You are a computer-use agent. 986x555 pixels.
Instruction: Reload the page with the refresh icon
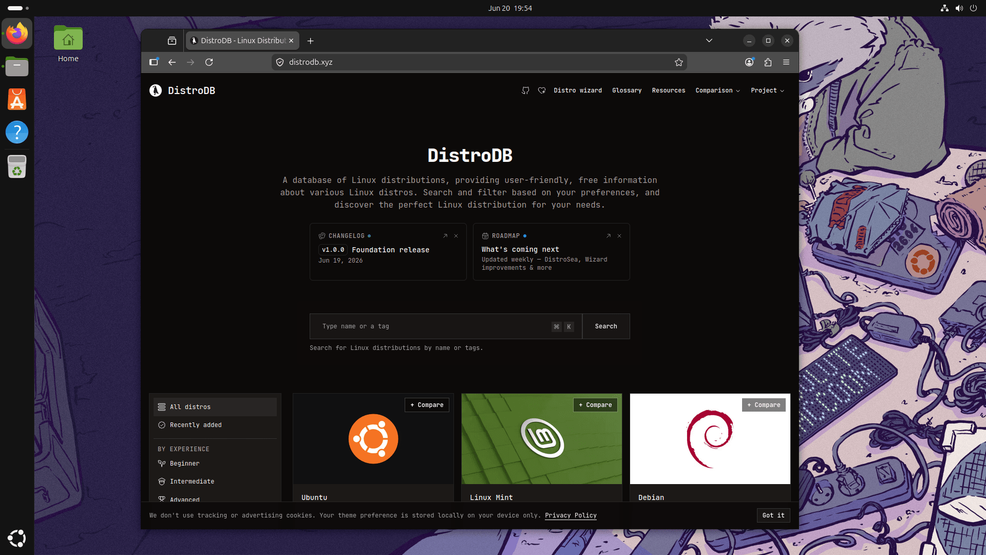(209, 62)
